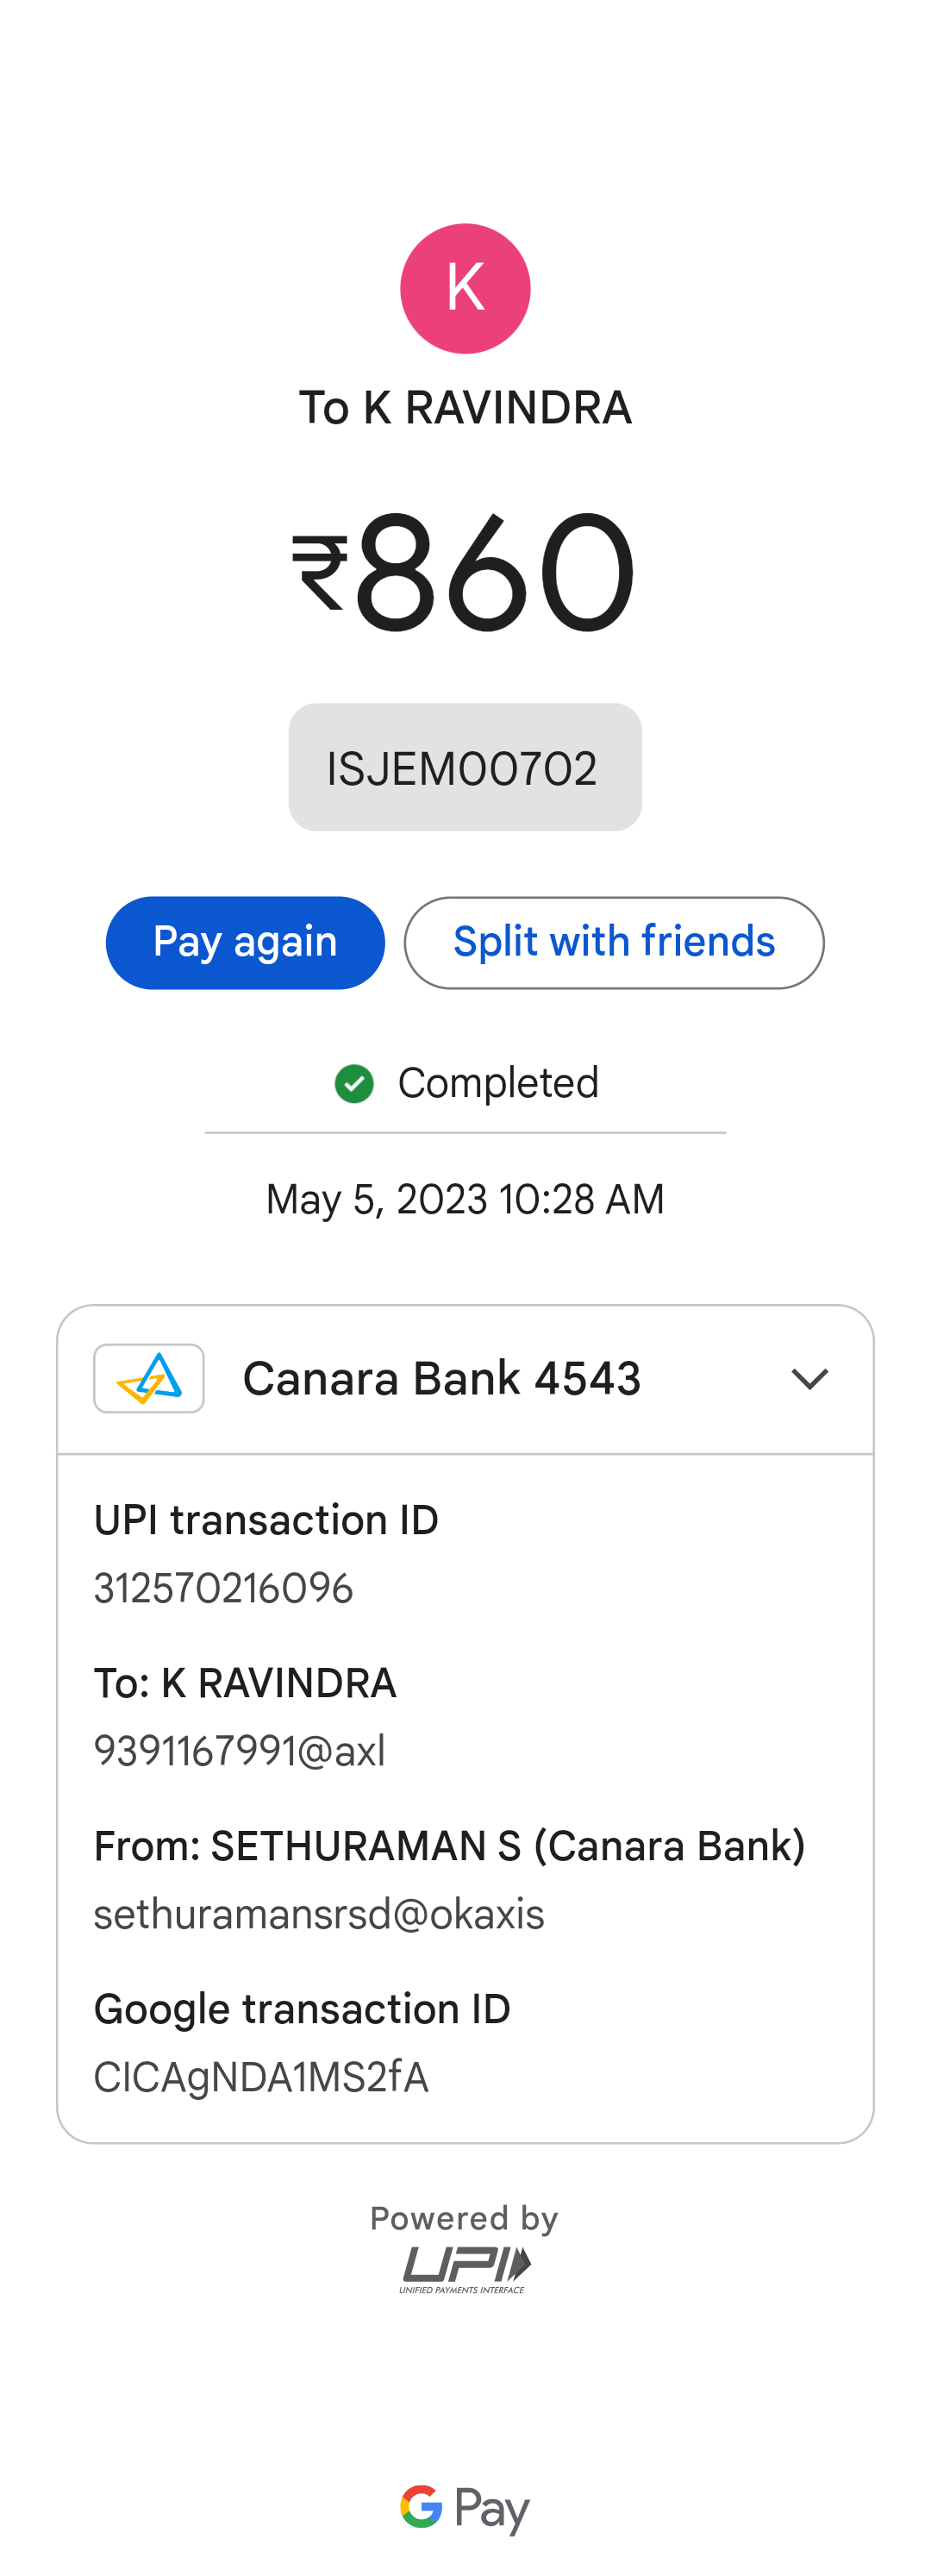Click the UPI logo at bottom
This screenshot has height=2576, width=931.
coord(465,2268)
